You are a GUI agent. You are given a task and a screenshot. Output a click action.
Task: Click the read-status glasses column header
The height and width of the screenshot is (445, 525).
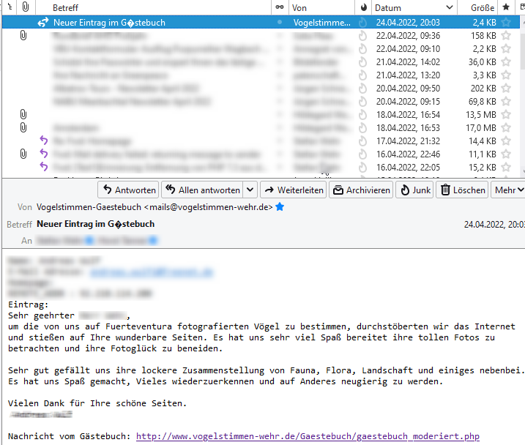[280, 7]
